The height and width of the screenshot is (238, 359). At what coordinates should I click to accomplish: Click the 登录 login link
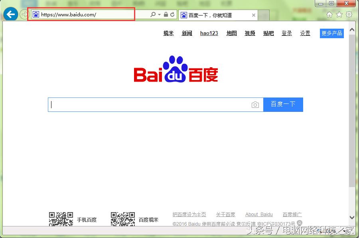(x=286, y=33)
